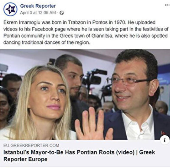Click the '(video)' word in headline
This screenshot has width=170, height=168.
(125, 152)
